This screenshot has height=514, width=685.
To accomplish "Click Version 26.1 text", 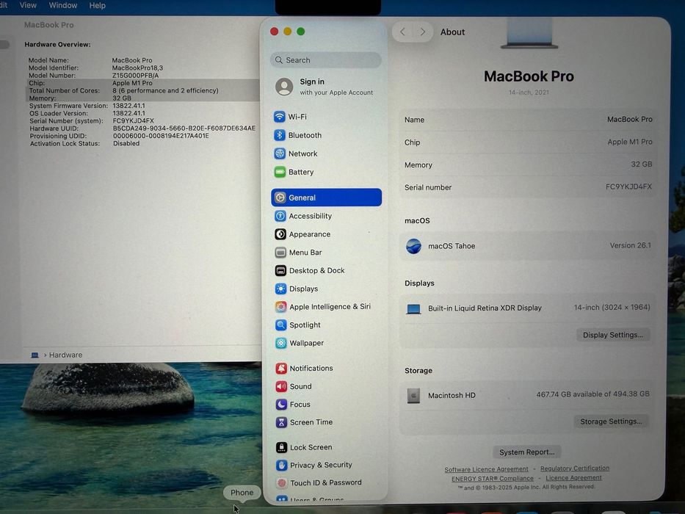I will (631, 246).
